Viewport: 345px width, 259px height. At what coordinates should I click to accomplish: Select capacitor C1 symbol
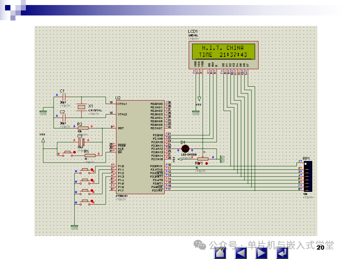[x=64, y=97]
